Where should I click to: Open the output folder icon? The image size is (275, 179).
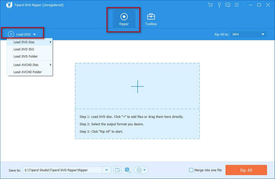click(118, 170)
